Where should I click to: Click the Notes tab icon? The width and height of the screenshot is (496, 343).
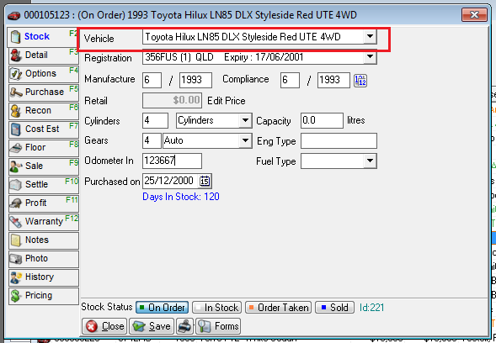point(15,240)
